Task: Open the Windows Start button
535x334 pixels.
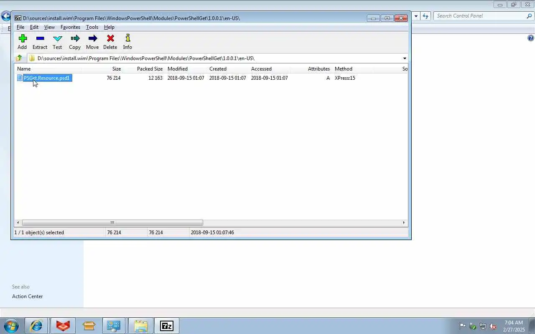Action: coord(11,326)
